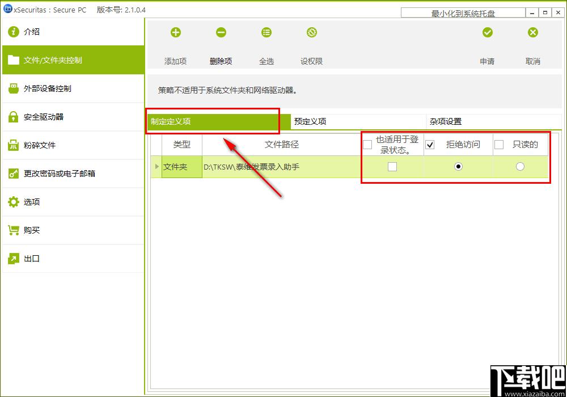Open 外部设备控制 in the sidebar
Screen dimensions: 567x397
[x=73, y=88]
